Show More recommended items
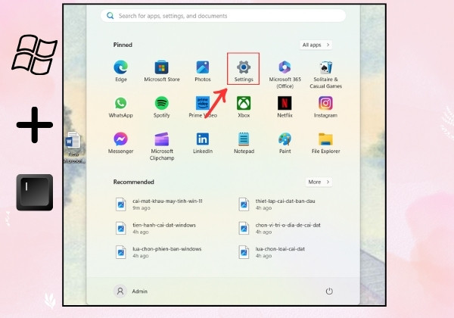 (319, 182)
